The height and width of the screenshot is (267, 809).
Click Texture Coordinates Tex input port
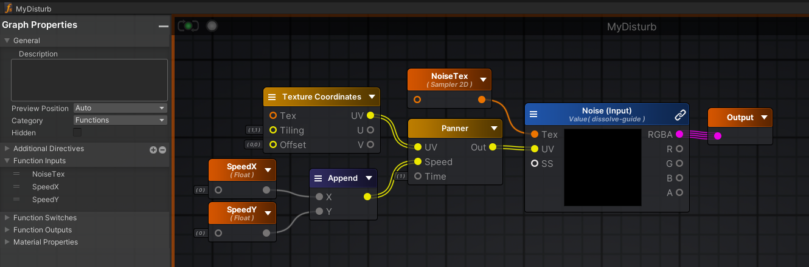(x=273, y=115)
